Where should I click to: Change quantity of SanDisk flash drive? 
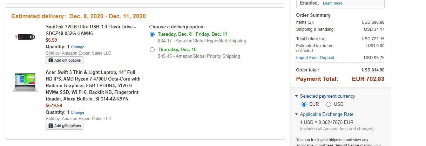(77, 47)
